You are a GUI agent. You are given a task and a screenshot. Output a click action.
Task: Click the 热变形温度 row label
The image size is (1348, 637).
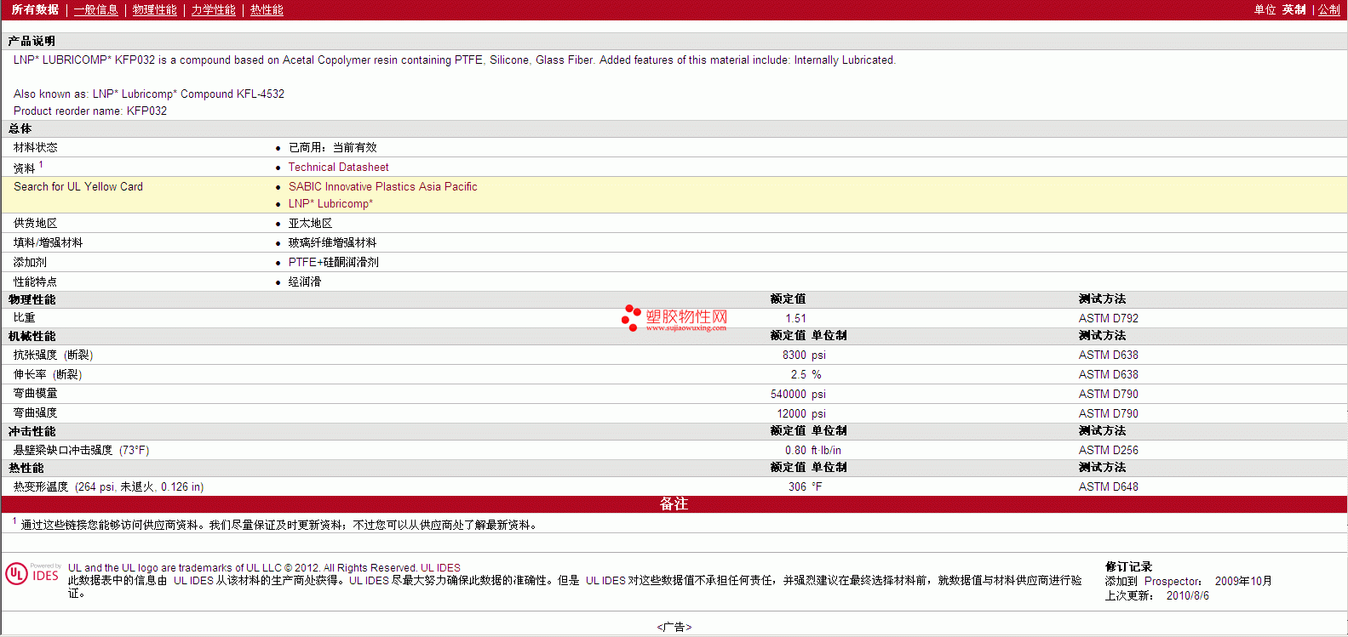coord(108,486)
